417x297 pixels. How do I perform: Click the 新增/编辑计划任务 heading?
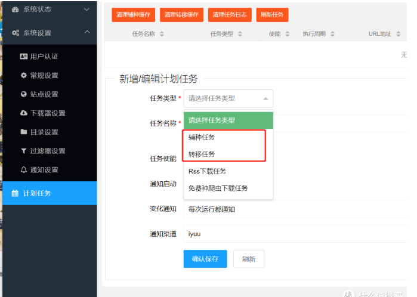159,79
